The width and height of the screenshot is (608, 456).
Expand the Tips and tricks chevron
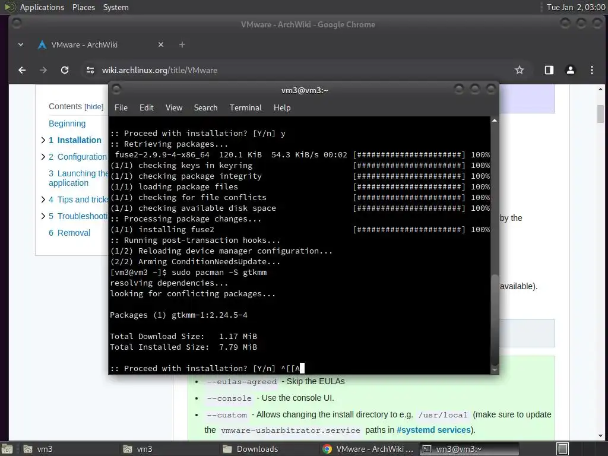click(x=43, y=199)
